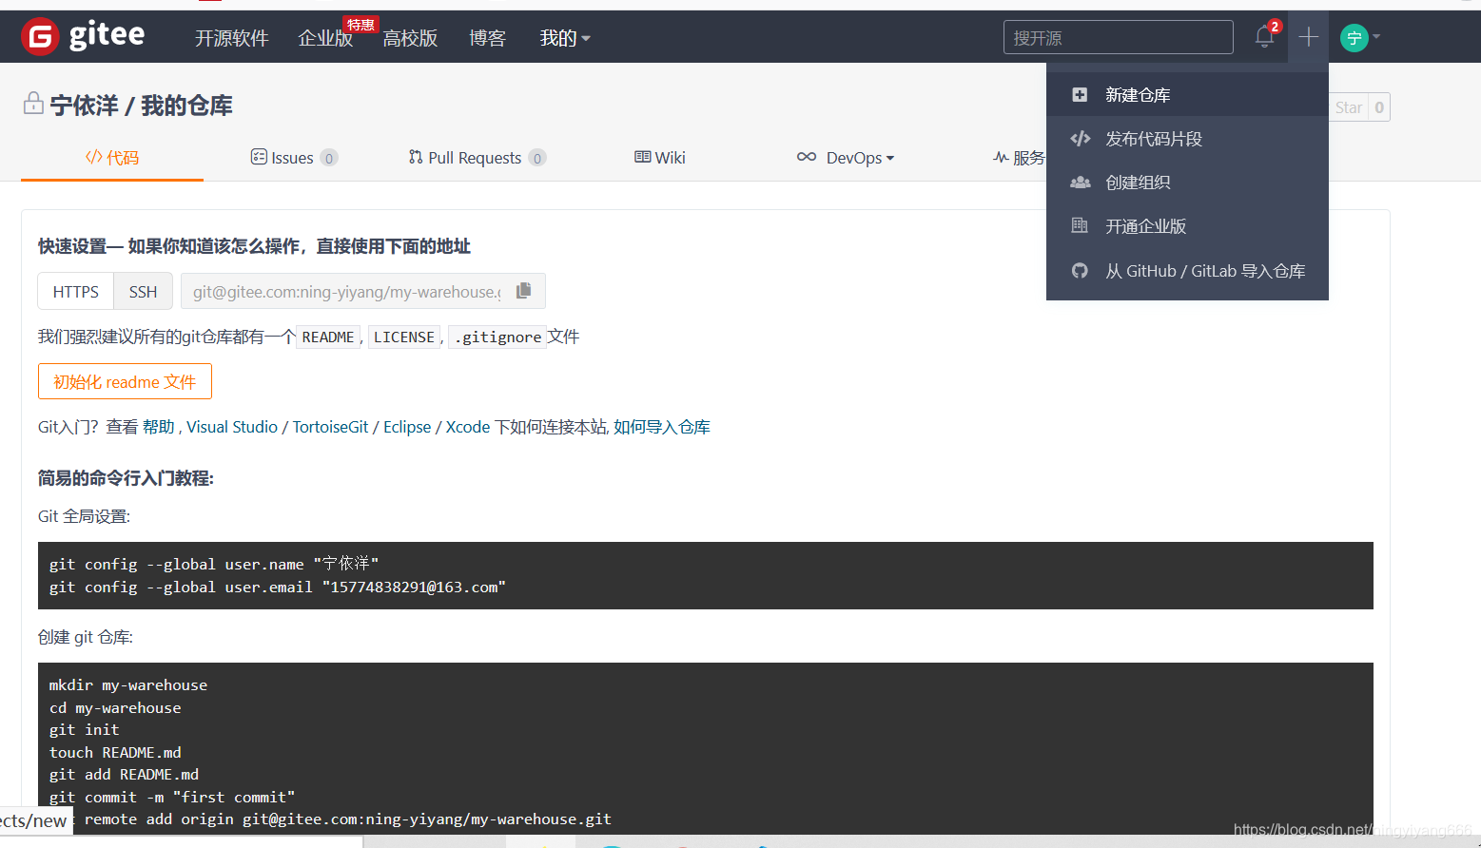Open the Xcode link
The width and height of the screenshot is (1481, 848).
click(468, 427)
